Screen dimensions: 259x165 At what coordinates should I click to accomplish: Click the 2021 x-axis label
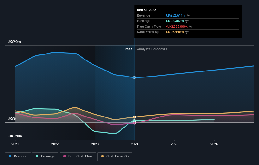15,144
